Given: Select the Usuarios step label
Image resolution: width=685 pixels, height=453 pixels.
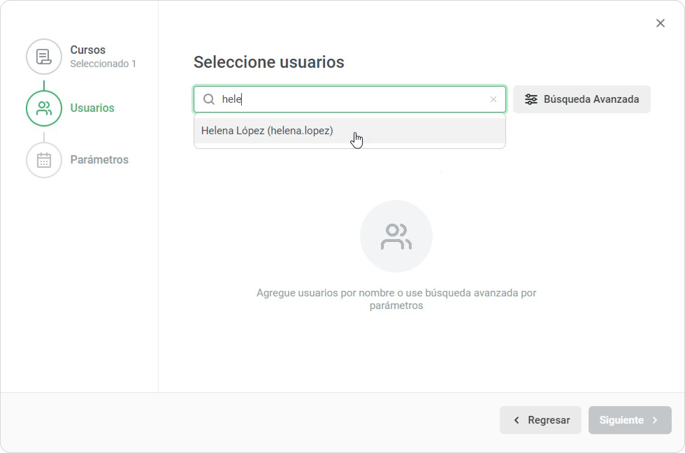Looking at the screenshot, I should [x=92, y=108].
